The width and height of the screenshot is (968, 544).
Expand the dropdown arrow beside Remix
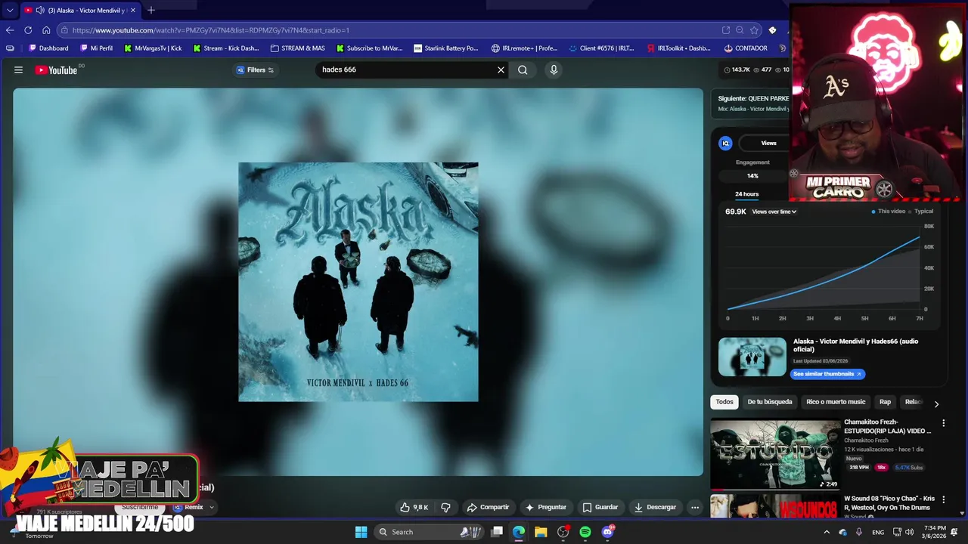[212, 507]
